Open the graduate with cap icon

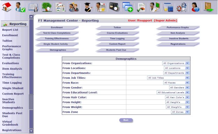pyautogui.click(x=88, y=7)
